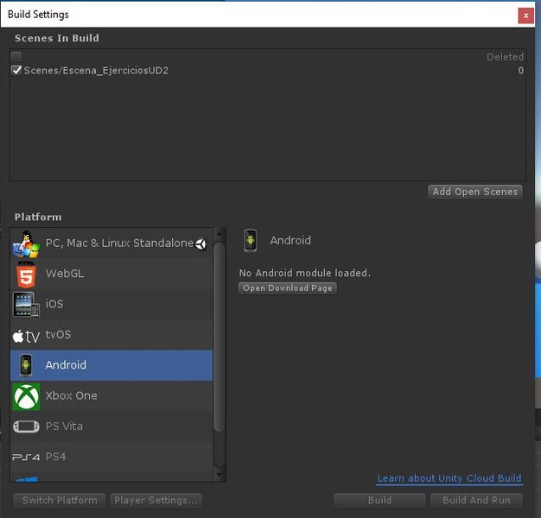Click the scene index value 0
541x518 pixels.
520,71
